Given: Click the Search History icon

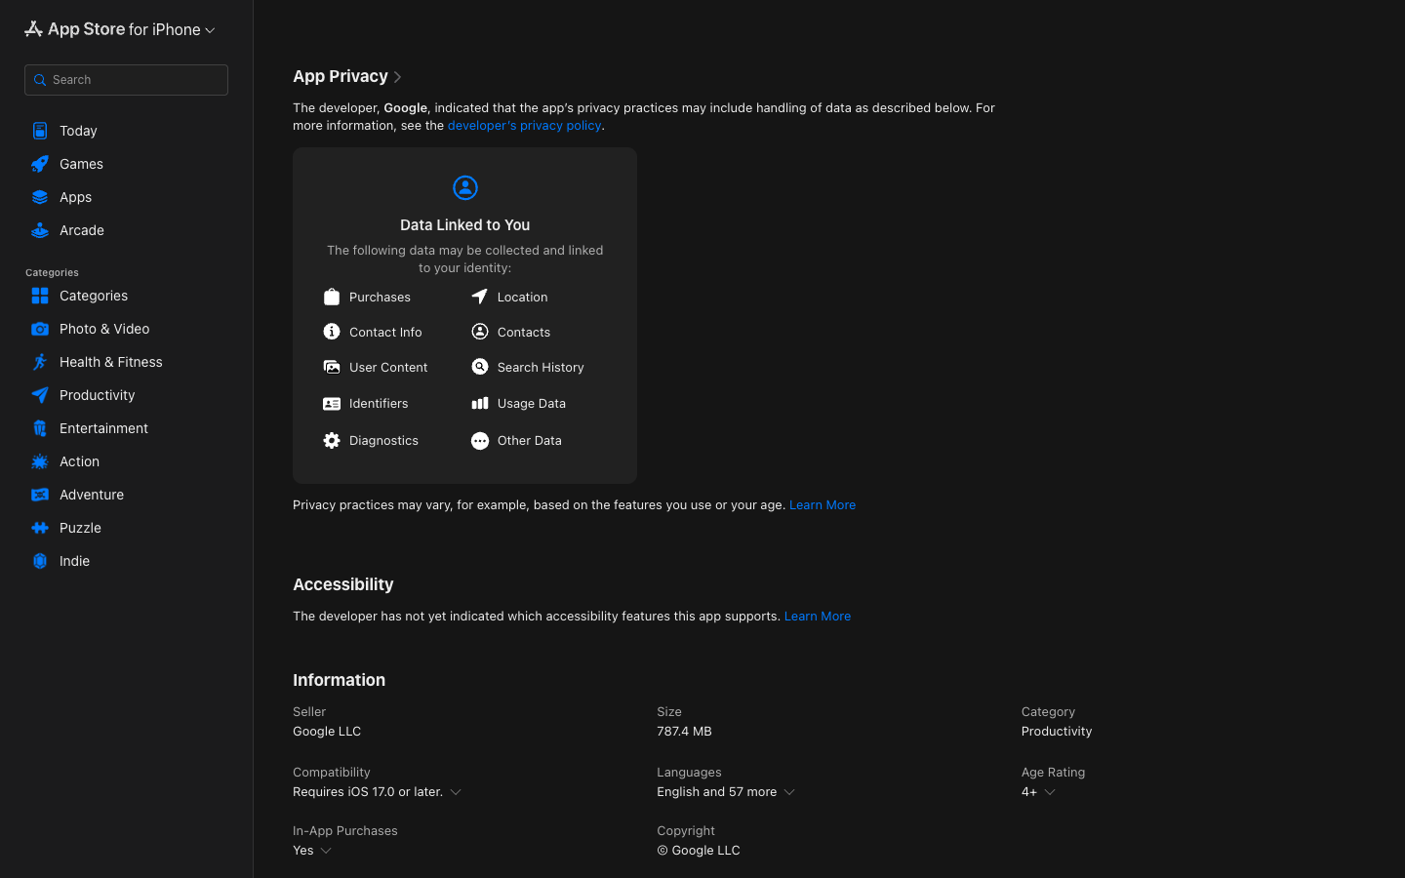Looking at the screenshot, I should coord(480,367).
